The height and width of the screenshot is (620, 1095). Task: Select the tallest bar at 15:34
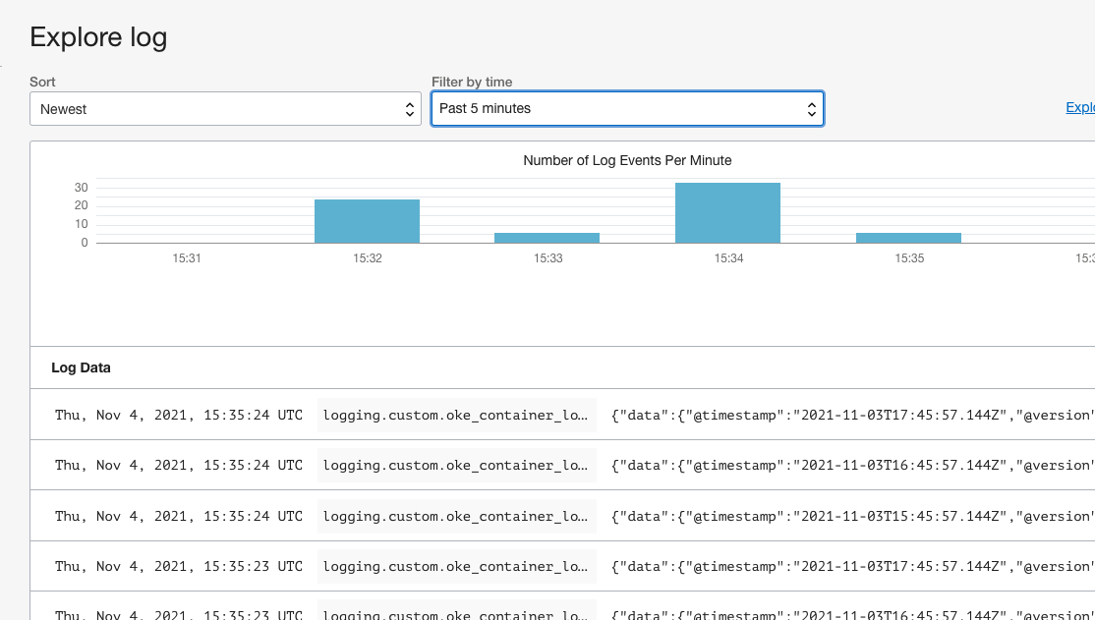[x=727, y=211]
